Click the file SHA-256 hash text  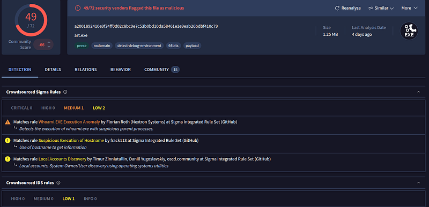point(146,26)
